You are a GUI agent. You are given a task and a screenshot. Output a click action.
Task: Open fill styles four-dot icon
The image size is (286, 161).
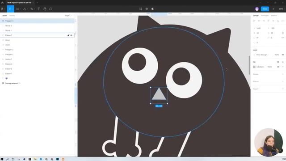[278, 62]
